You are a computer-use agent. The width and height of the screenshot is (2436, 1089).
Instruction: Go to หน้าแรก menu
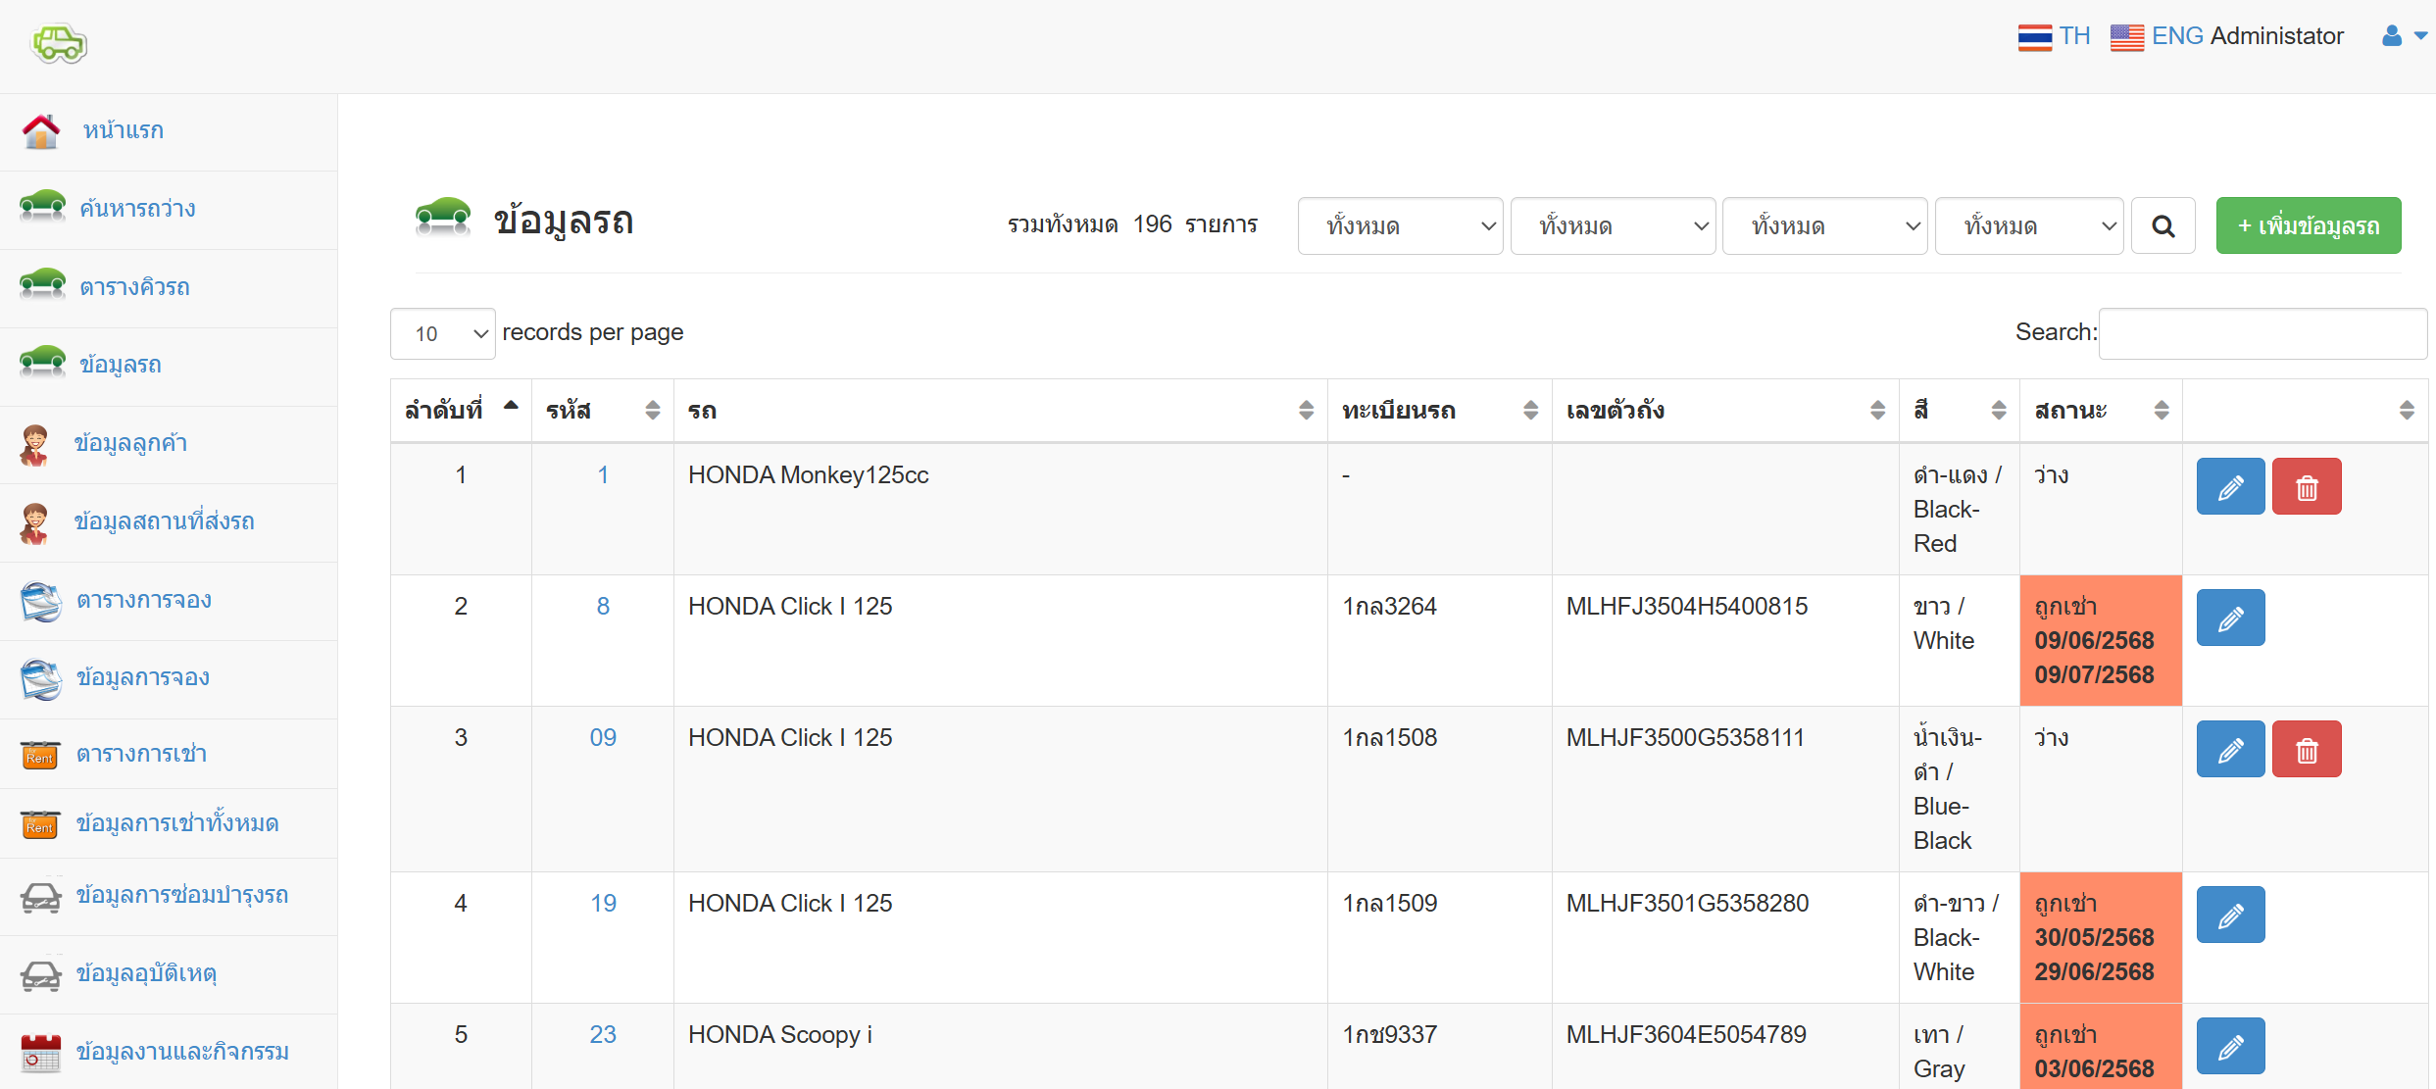tap(124, 130)
